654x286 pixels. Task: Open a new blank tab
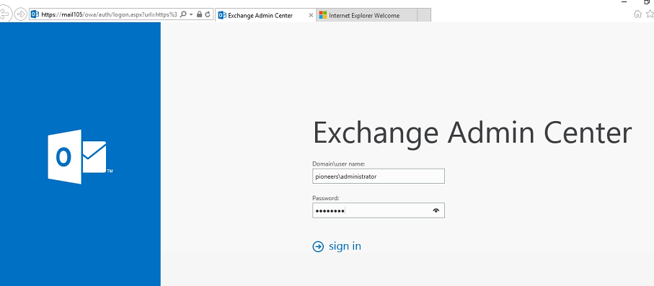(424, 15)
